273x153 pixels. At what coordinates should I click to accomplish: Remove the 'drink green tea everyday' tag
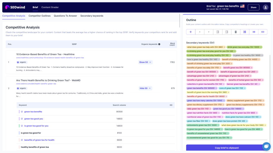tap(261, 47)
